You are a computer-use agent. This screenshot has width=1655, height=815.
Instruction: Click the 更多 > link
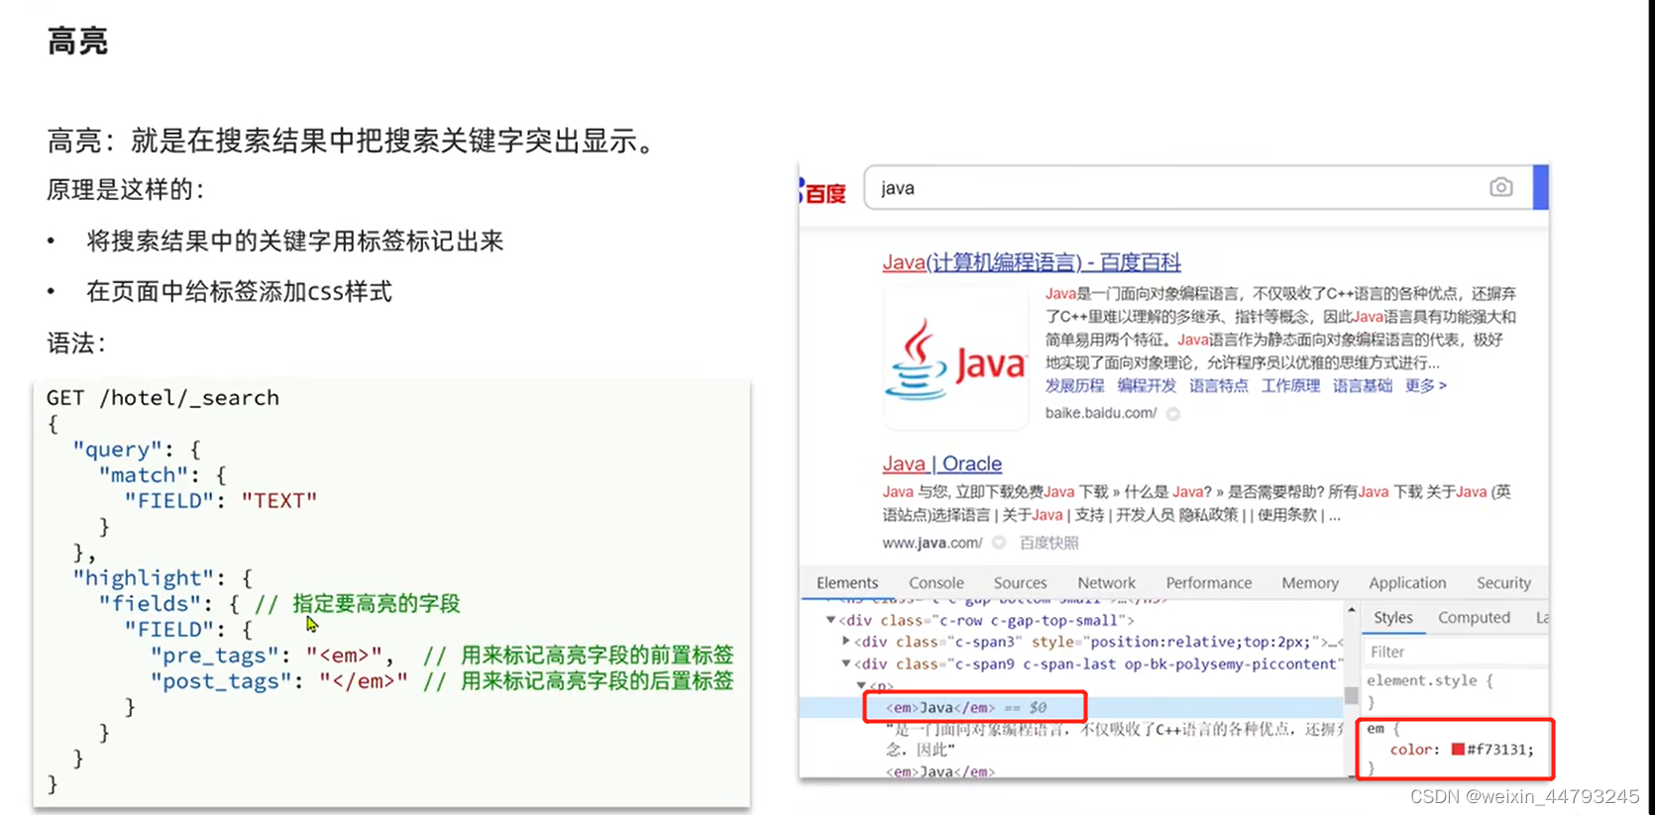pos(1426,386)
